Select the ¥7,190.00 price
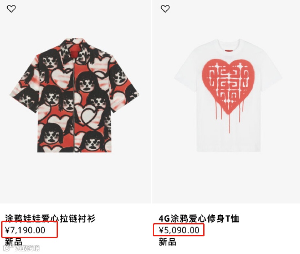This screenshot has width=300, height=254. [x=25, y=230]
